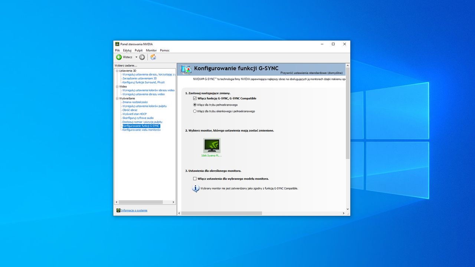Viewport: 475px width, 267px height.
Task: Toggle Włącz funkcję G-SYNC checkbox
Action: [x=195, y=98]
